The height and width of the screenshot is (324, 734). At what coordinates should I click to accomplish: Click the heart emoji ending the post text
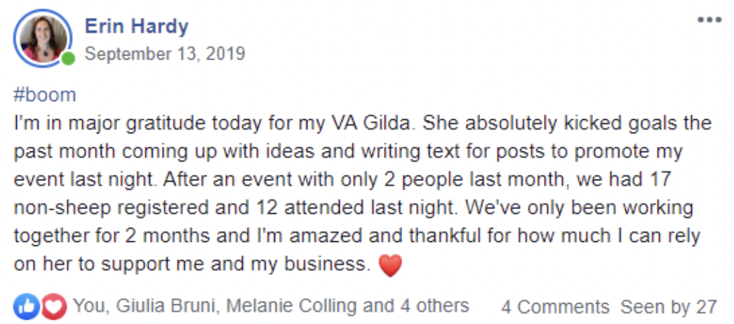390,265
